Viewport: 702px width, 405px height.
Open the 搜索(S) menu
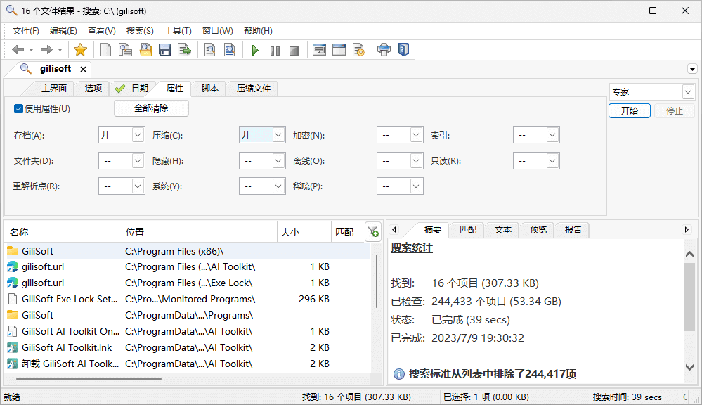(140, 30)
